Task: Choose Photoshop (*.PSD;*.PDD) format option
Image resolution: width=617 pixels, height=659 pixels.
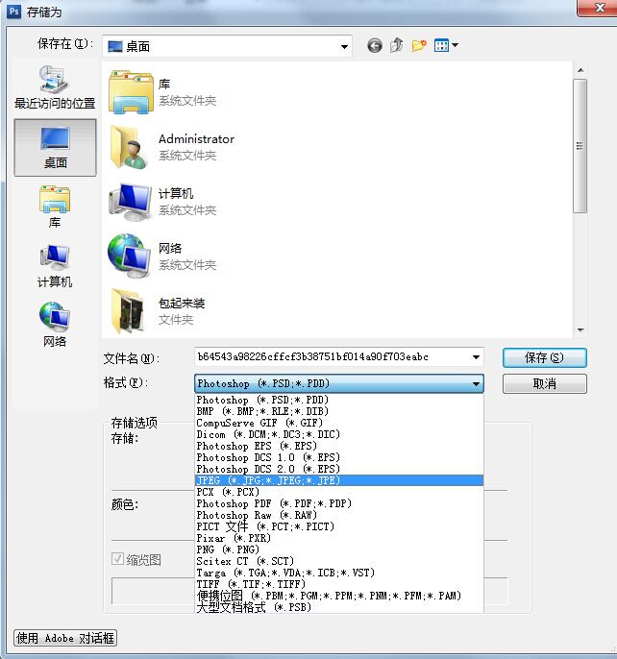Action: [339, 400]
